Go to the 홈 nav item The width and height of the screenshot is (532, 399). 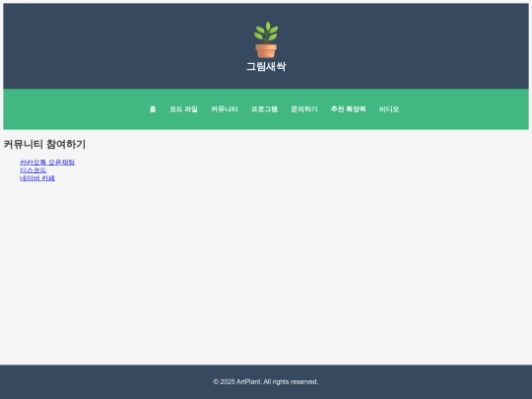click(153, 109)
